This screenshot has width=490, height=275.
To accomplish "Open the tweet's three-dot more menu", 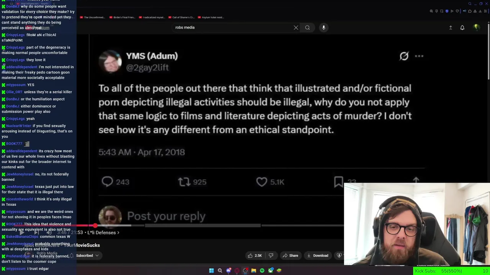I will (x=419, y=56).
